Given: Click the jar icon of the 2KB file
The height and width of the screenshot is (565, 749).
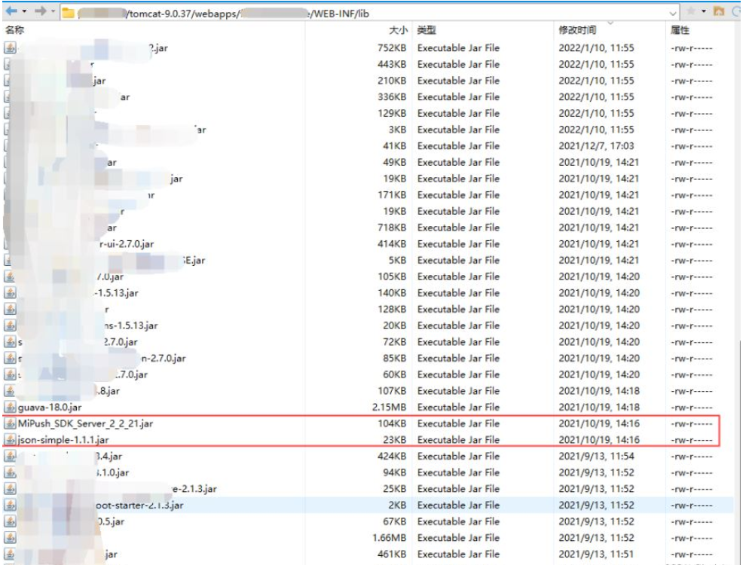Looking at the screenshot, I should point(10,505).
